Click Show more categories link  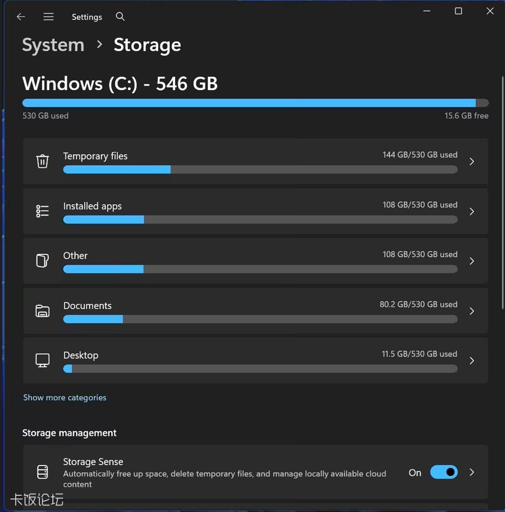pos(65,398)
